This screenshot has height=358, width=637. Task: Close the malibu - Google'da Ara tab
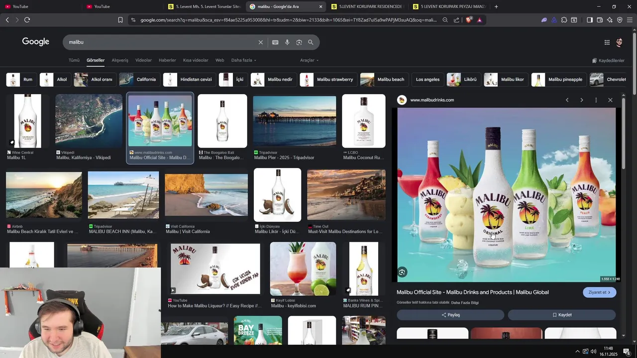320,6
